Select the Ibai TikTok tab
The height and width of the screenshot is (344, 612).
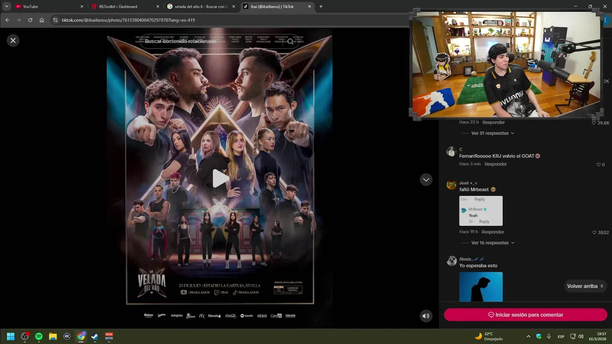(x=277, y=7)
